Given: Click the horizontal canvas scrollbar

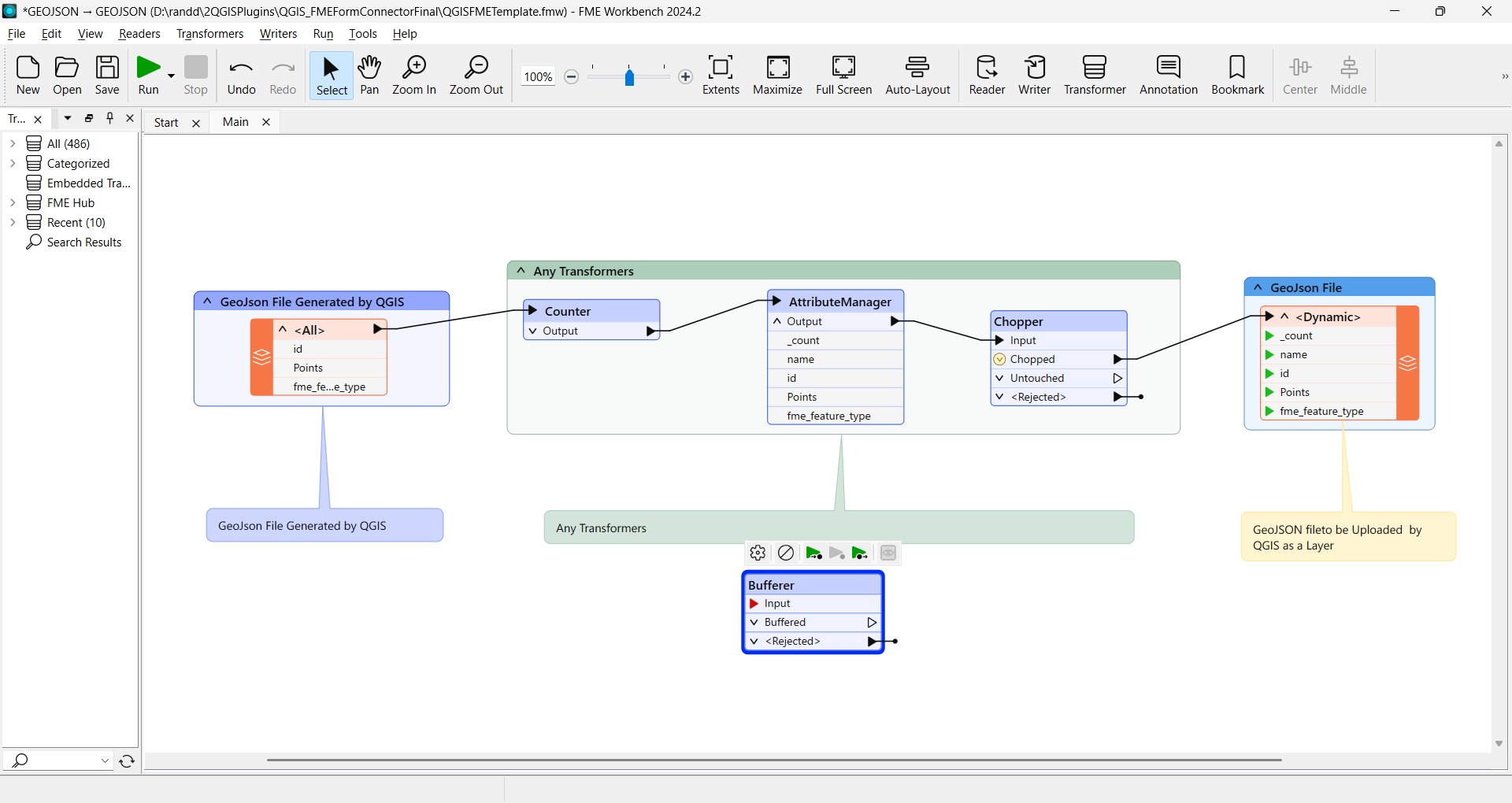Looking at the screenshot, I should click(773, 760).
